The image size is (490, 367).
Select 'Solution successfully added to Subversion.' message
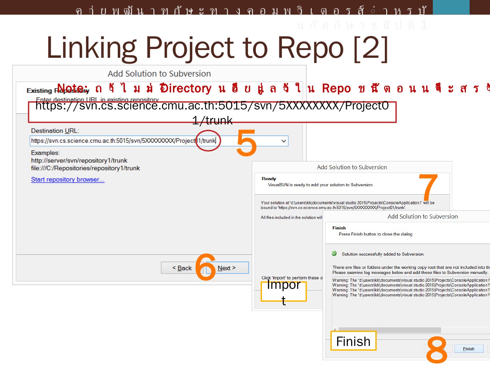pos(383,254)
